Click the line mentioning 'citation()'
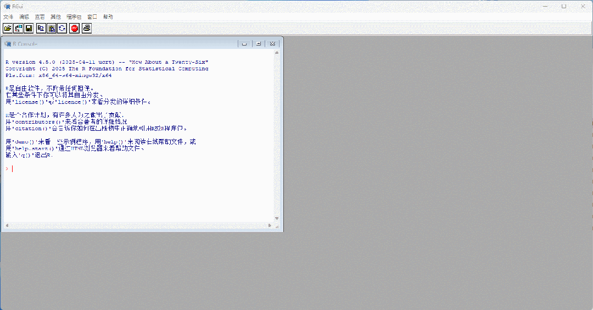 click(97, 128)
